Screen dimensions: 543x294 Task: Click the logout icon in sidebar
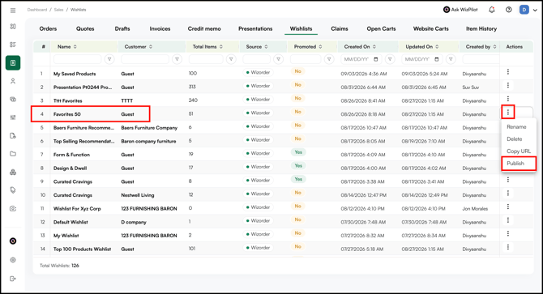click(x=13, y=279)
